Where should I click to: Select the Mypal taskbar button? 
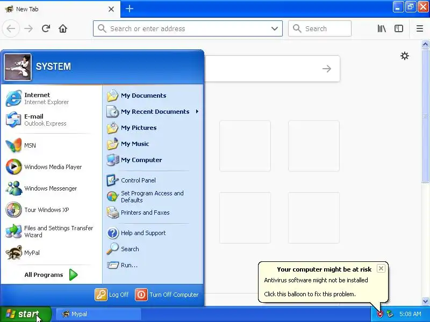click(99, 314)
